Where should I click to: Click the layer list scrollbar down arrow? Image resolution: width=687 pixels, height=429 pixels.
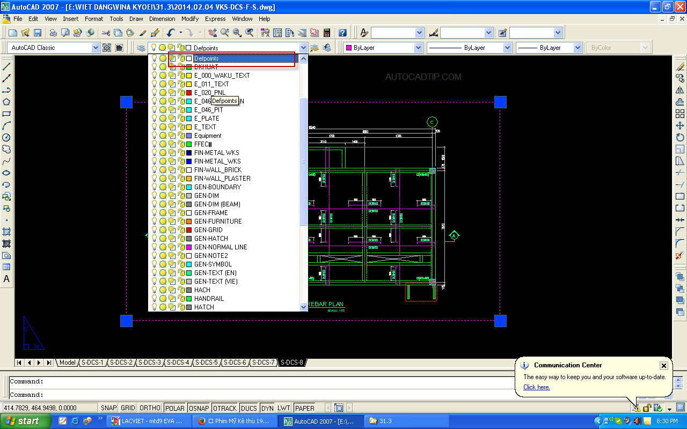coord(303,306)
